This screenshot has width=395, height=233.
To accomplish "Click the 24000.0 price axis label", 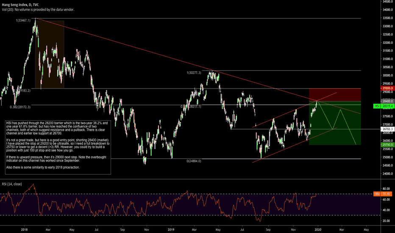I will coord(388,174).
